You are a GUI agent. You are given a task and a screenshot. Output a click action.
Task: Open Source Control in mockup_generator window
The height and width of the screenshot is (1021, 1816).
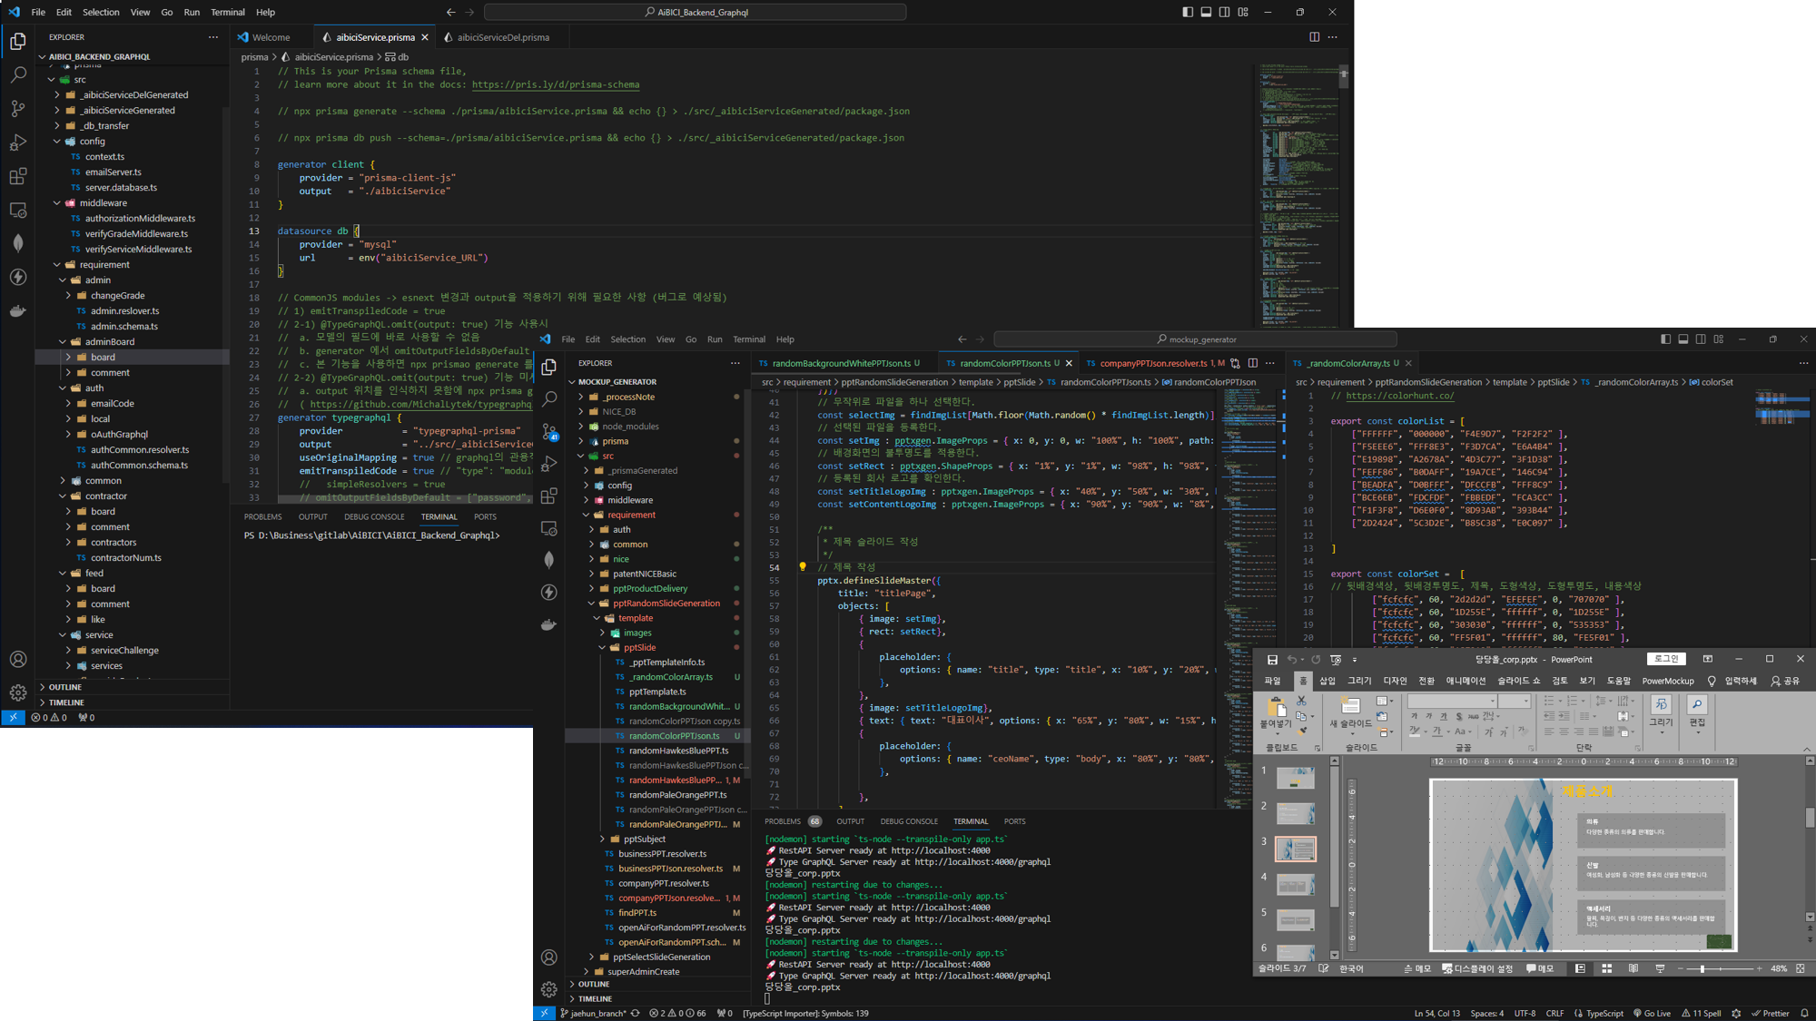point(549,432)
